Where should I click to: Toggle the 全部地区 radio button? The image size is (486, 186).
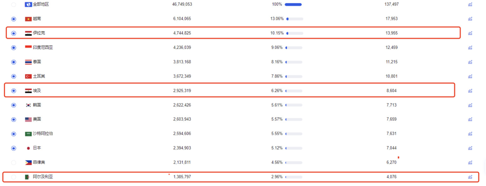pos(14,5)
